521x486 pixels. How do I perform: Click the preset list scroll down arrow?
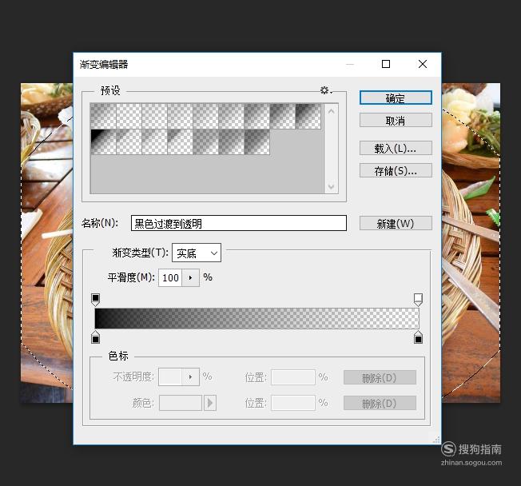(331, 186)
